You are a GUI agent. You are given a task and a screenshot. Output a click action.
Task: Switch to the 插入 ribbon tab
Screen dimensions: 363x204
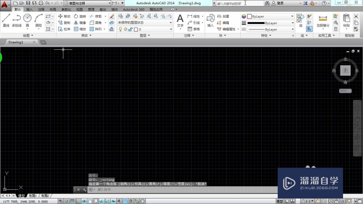tap(29, 9)
